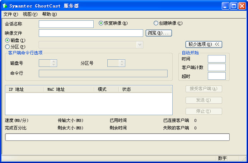Click the 停止(T) button

click(204, 111)
